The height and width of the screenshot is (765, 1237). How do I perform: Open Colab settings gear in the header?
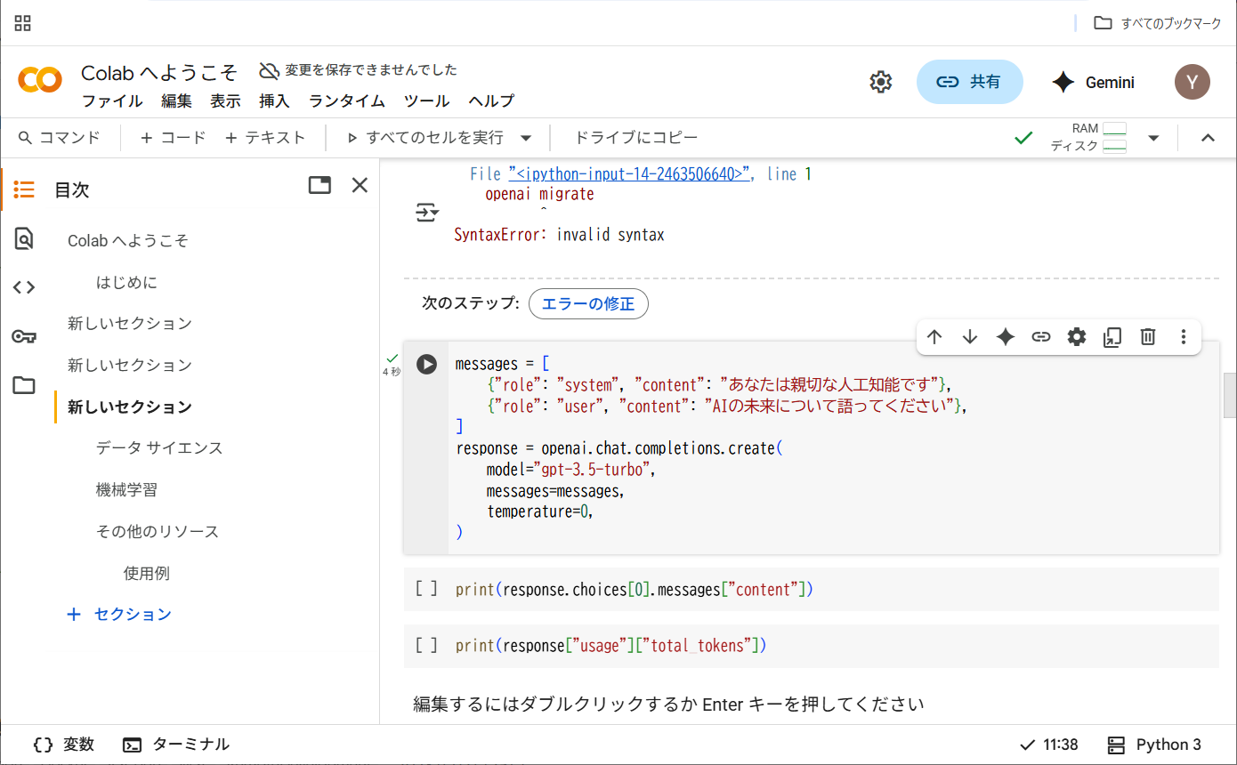[x=880, y=82]
